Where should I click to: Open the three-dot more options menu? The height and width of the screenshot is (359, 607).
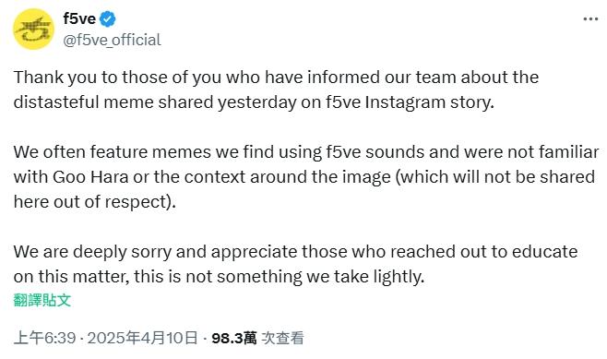point(590,19)
